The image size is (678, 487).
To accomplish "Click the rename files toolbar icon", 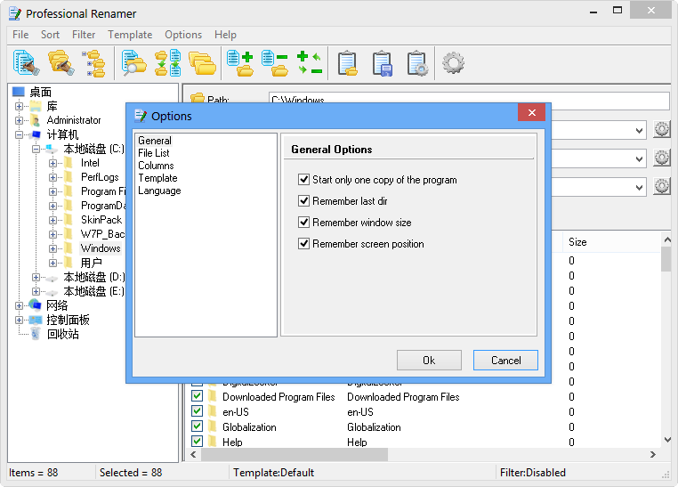I will [27, 63].
